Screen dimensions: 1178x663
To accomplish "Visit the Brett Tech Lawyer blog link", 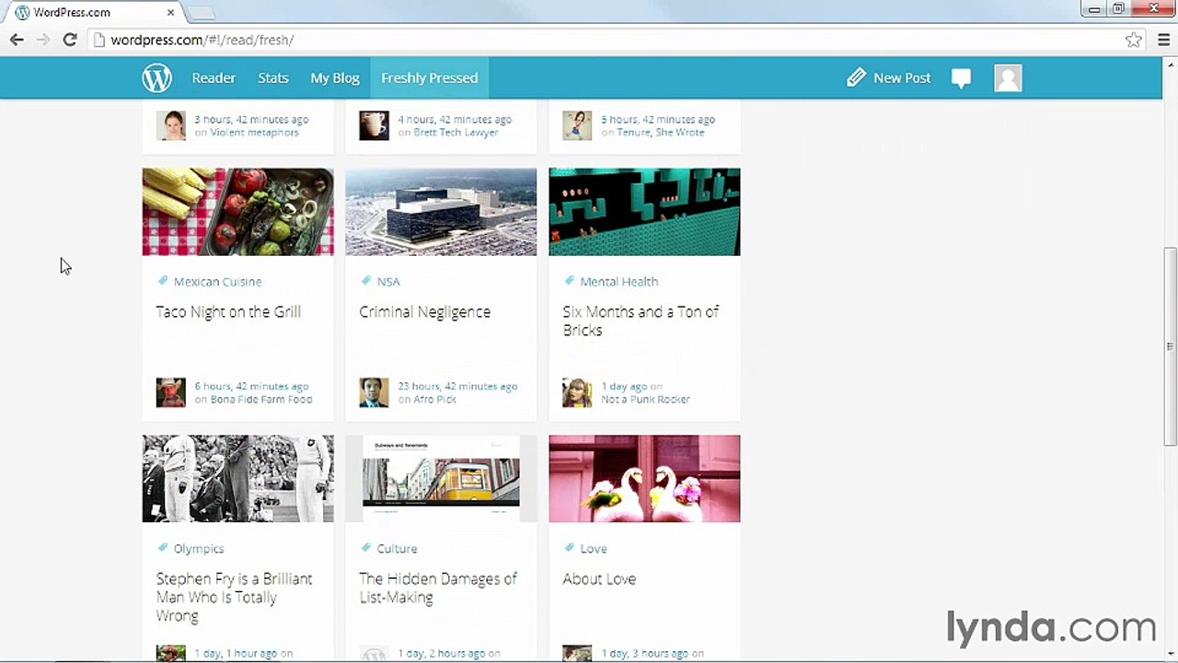I will 456,133.
